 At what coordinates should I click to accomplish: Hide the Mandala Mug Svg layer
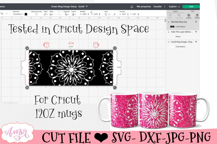[196, 22]
